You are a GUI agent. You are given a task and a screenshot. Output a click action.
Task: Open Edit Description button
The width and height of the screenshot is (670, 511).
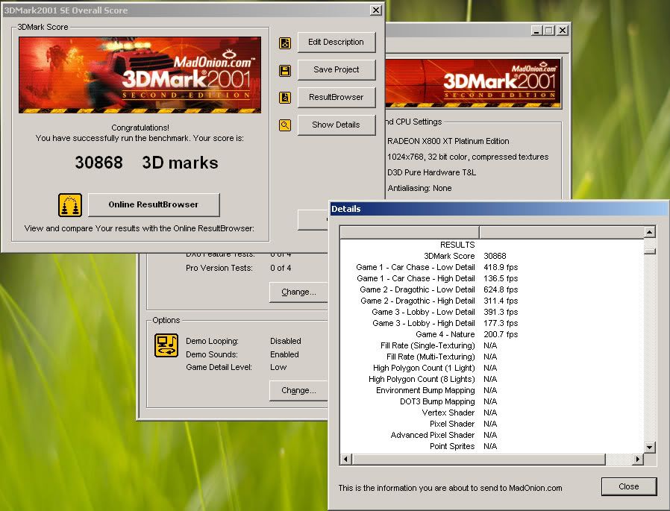tap(336, 43)
